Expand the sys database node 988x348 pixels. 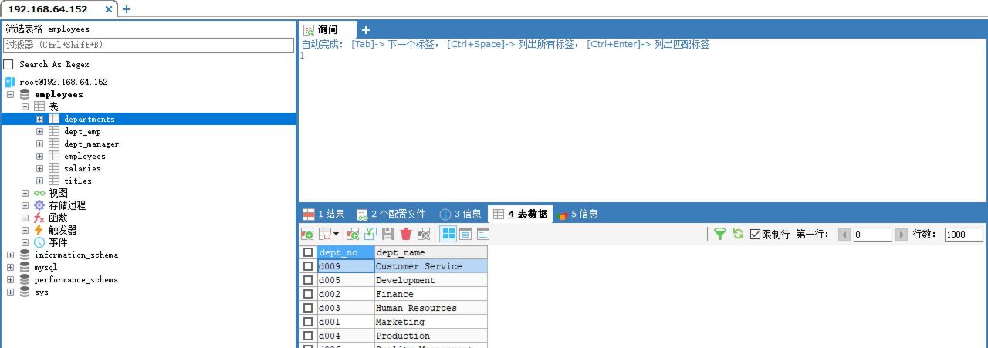[10, 292]
